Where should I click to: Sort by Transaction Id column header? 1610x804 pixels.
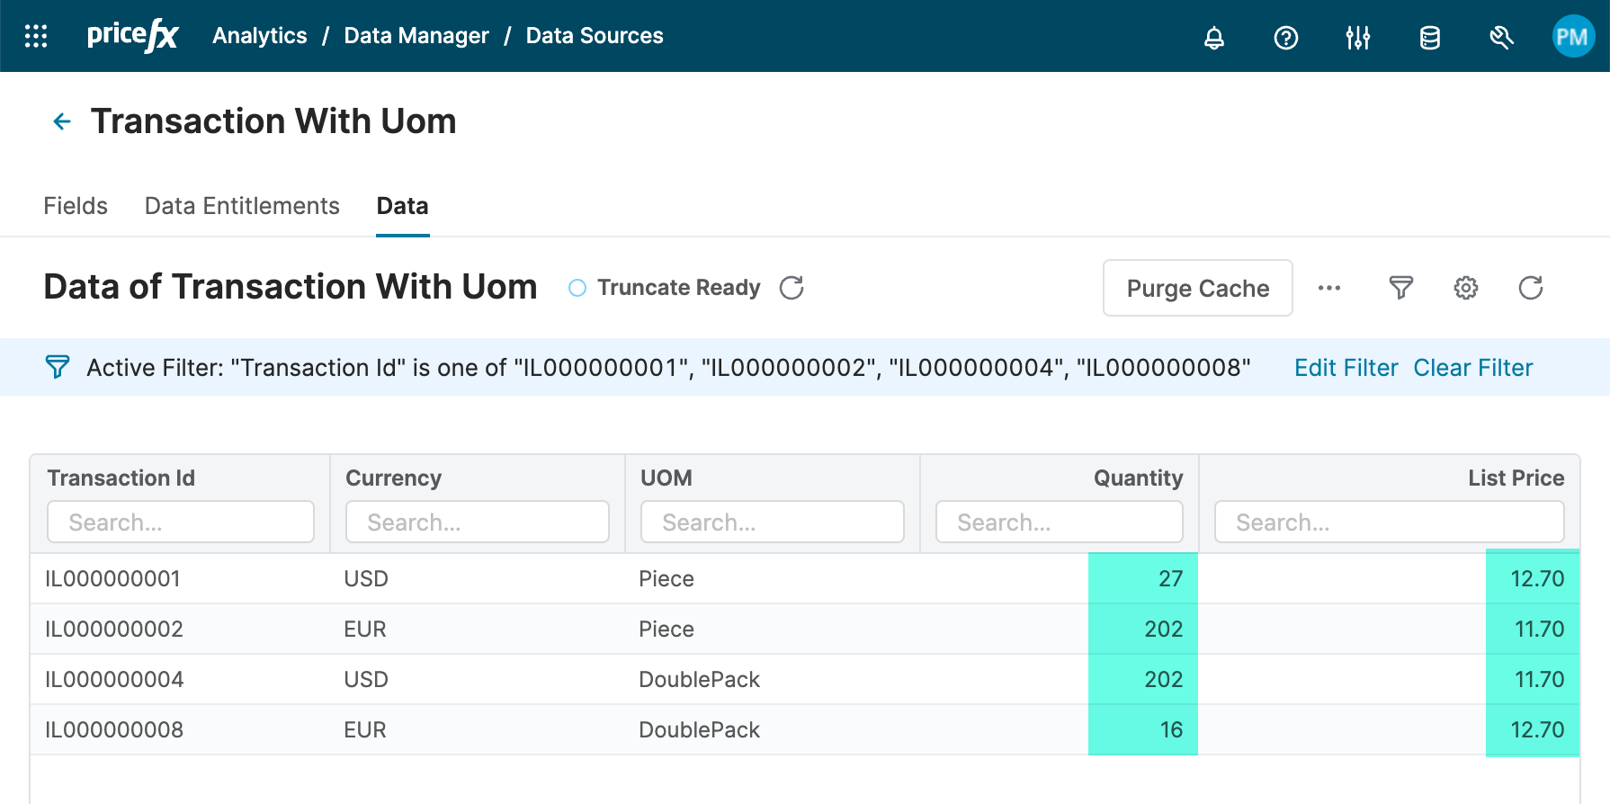121,478
